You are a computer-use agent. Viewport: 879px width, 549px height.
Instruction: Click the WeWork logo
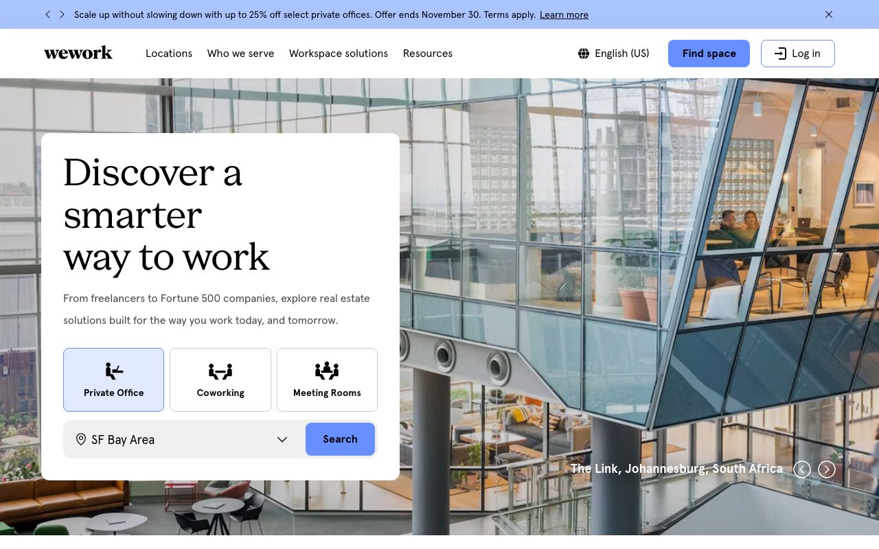pyautogui.click(x=78, y=53)
